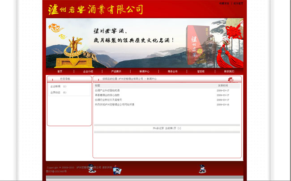Click the 新闻中心 breadcrumb text
The height and width of the screenshot is (181, 291).
pos(152,79)
